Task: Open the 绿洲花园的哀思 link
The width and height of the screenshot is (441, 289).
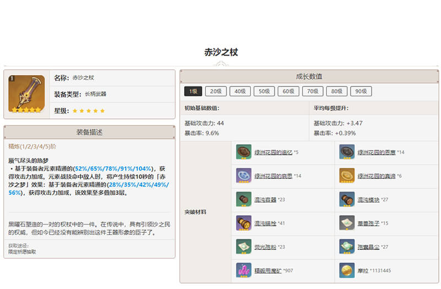Action: coord(273,176)
